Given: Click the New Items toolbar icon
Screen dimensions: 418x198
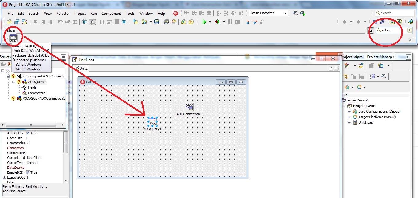Looking at the screenshot, I should point(136,22).
